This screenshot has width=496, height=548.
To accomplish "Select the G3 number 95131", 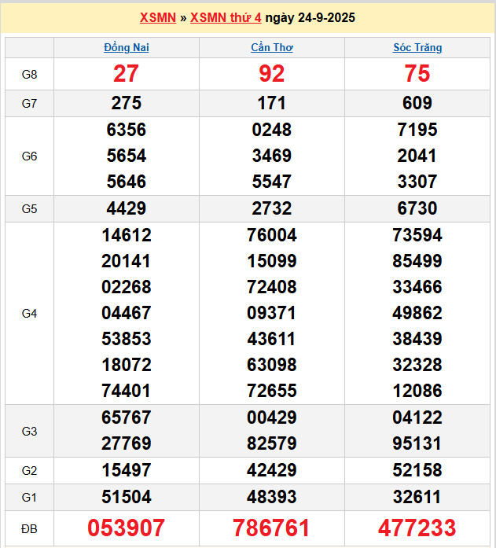I will tap(417, 443).
